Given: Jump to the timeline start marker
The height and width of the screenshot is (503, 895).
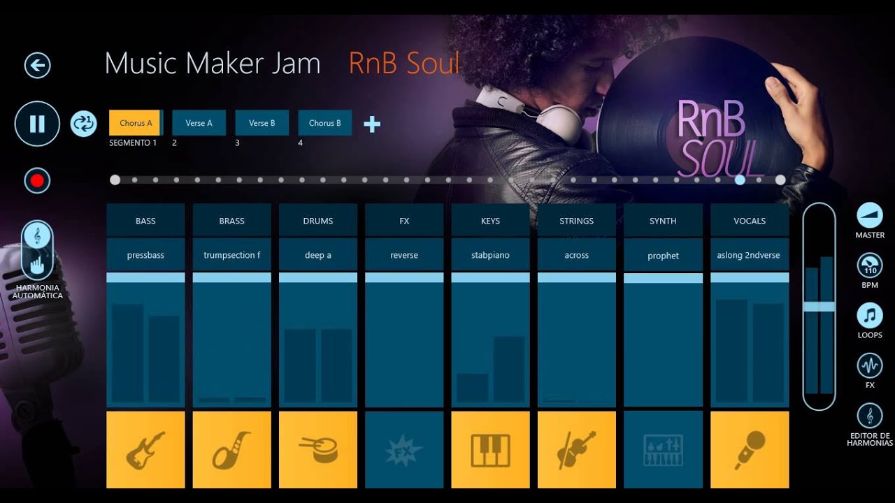Looking at the screenshot, I should (115, 180).
